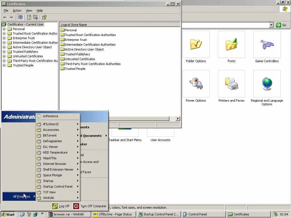Open the BitTorrent programs submenu
The height and width of the screenshot is (218, 291).
[58, 135]
